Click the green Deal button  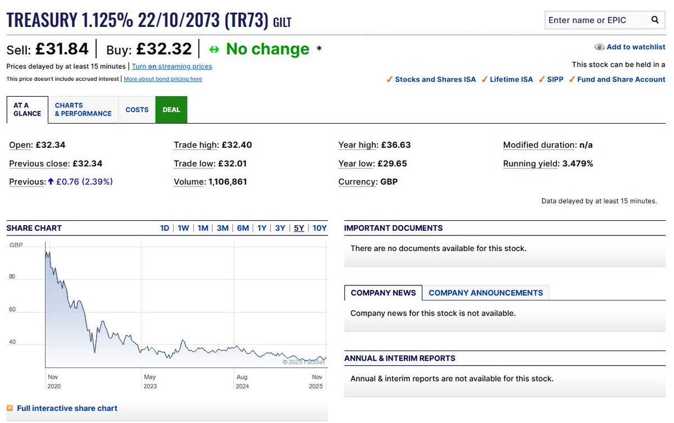[x=171, y=110]
